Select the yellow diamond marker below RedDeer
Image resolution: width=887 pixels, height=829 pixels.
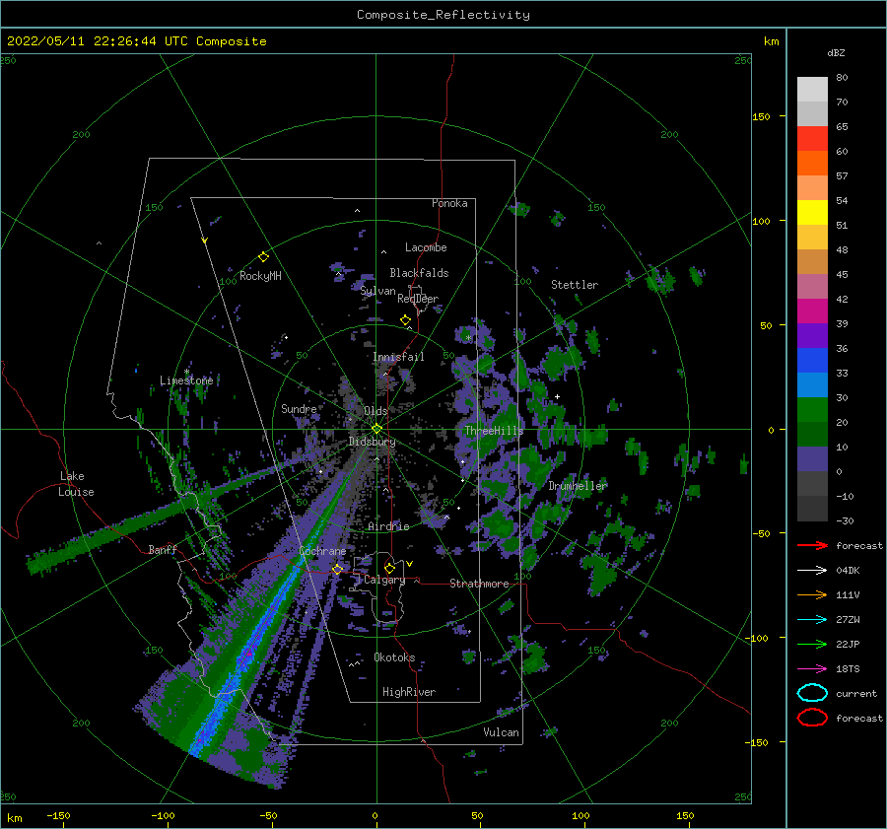[405, 320]
